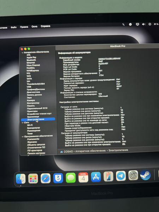Open the blue shield app with number 3
Screen dimensions: 159x212
click(58, 178)
